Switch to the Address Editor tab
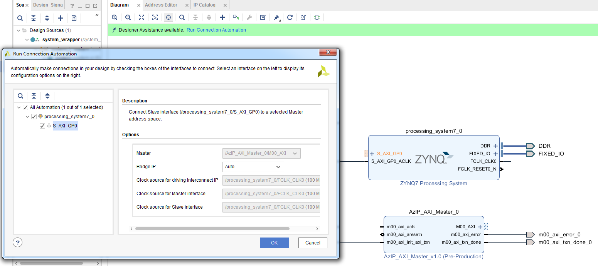 click(x=161, y=5)
